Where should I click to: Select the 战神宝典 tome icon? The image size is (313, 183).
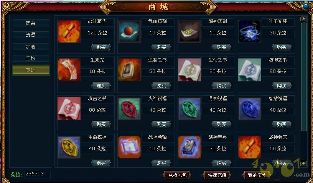pos(189,147)
